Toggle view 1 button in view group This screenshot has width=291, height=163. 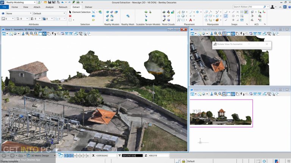click(66, 155)
